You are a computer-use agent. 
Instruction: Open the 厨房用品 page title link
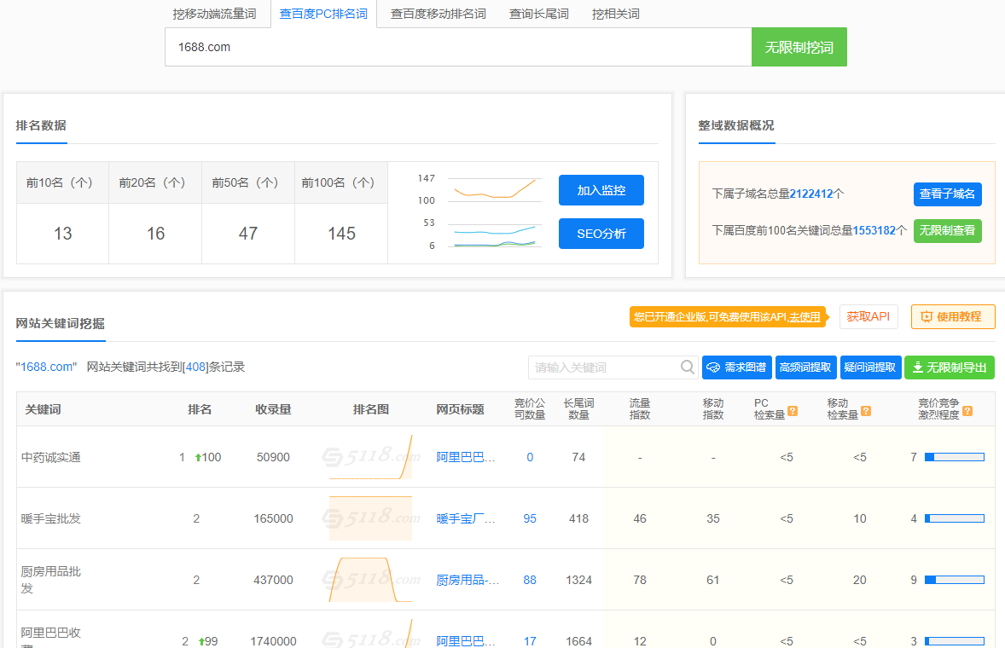468,580
